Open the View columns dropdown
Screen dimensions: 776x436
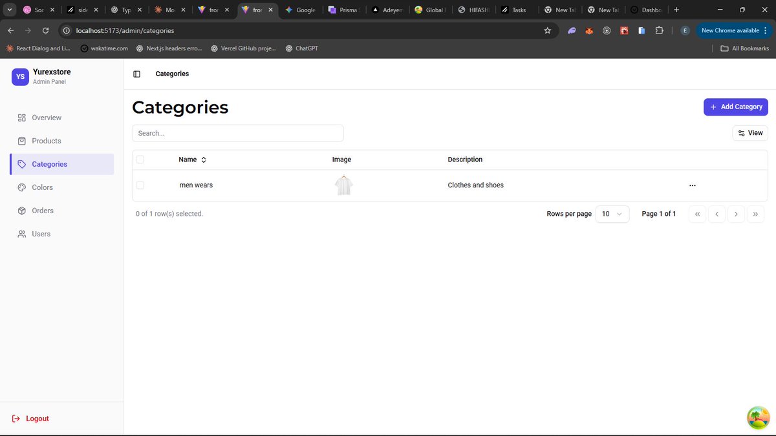coord(749,132)
